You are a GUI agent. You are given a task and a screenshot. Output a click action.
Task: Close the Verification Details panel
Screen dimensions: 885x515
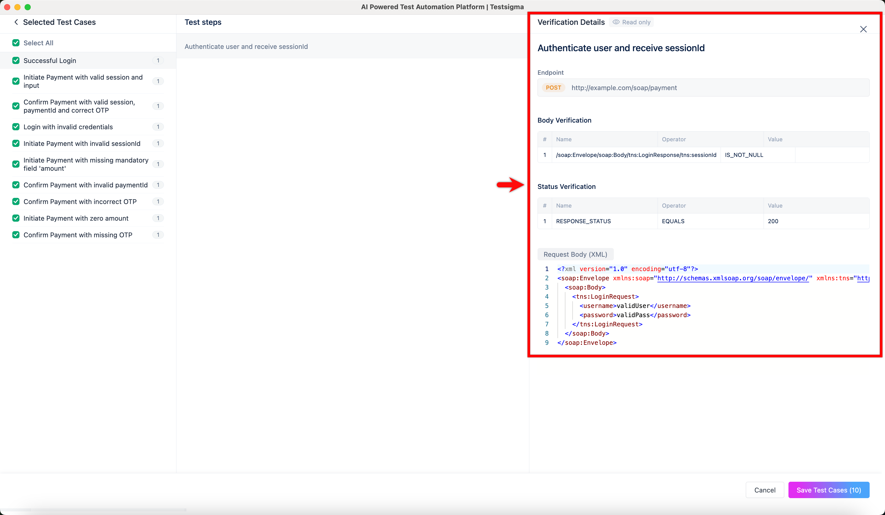click(863, 29)
